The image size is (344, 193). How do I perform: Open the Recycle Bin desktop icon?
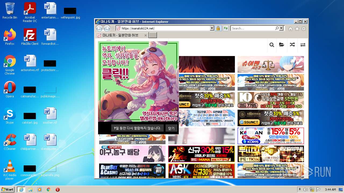tap(10, 11)
